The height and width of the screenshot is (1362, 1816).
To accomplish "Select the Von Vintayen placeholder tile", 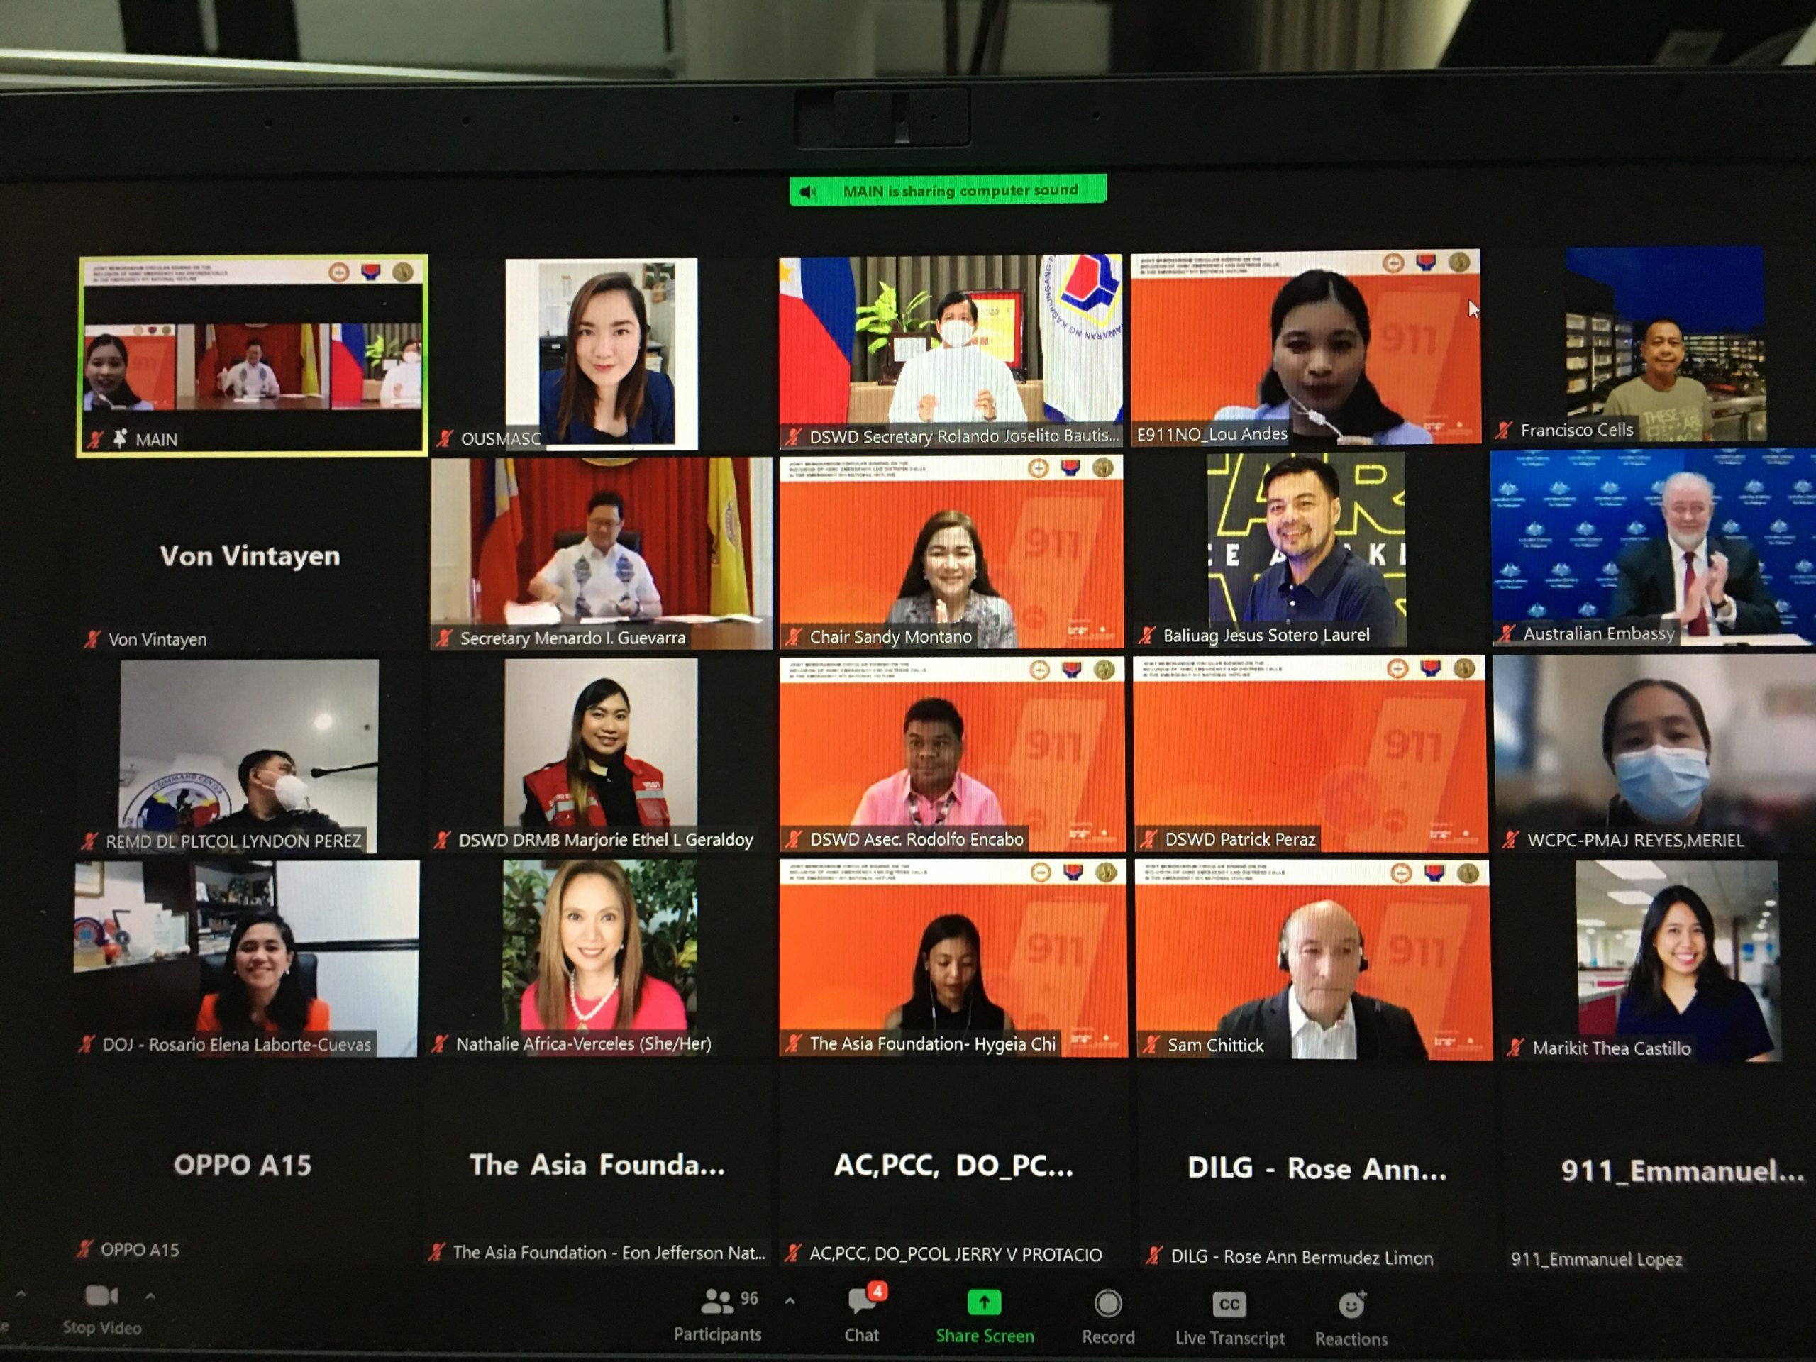I will (250, 556).
